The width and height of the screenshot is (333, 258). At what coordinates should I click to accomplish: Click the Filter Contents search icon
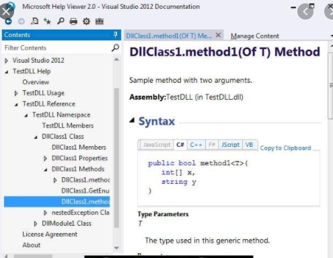(115, 48)
